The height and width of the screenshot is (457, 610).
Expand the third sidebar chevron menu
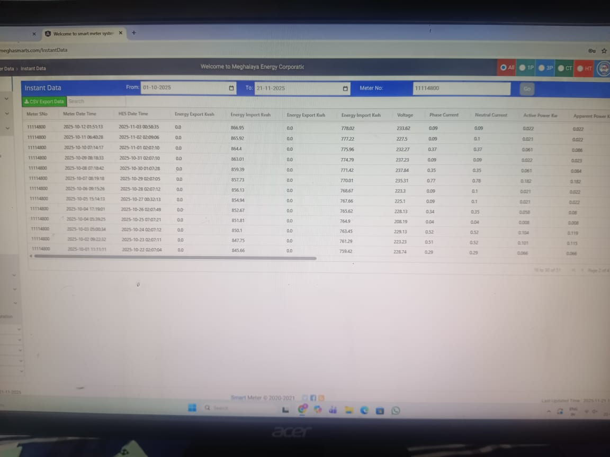7,128
